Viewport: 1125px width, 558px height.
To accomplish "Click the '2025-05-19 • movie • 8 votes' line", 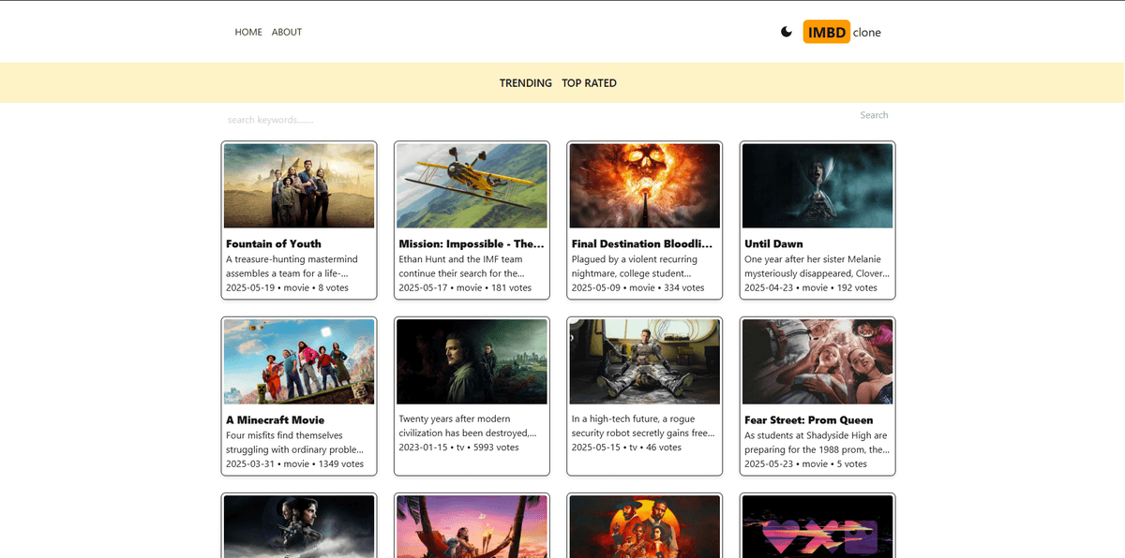I will pyautogui.click(x=287, y=287).
